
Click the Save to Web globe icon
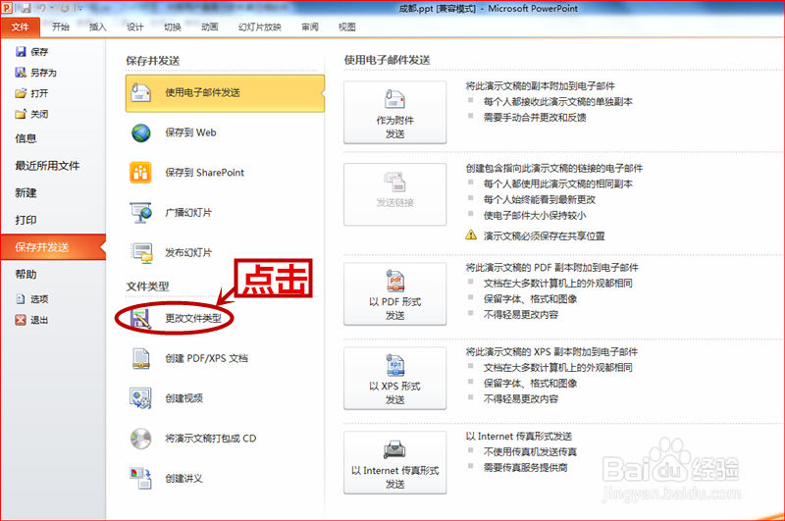click(x=141, y=132)
